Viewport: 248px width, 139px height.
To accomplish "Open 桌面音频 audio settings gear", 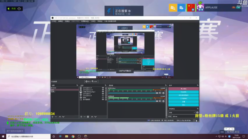I will click(x=163, y=101).
